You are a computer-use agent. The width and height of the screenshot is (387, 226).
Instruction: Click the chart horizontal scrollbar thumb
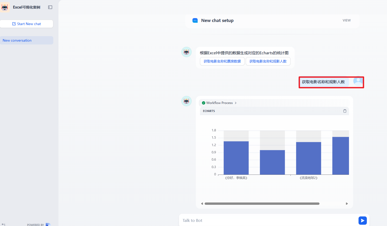[x=262, y=204]
